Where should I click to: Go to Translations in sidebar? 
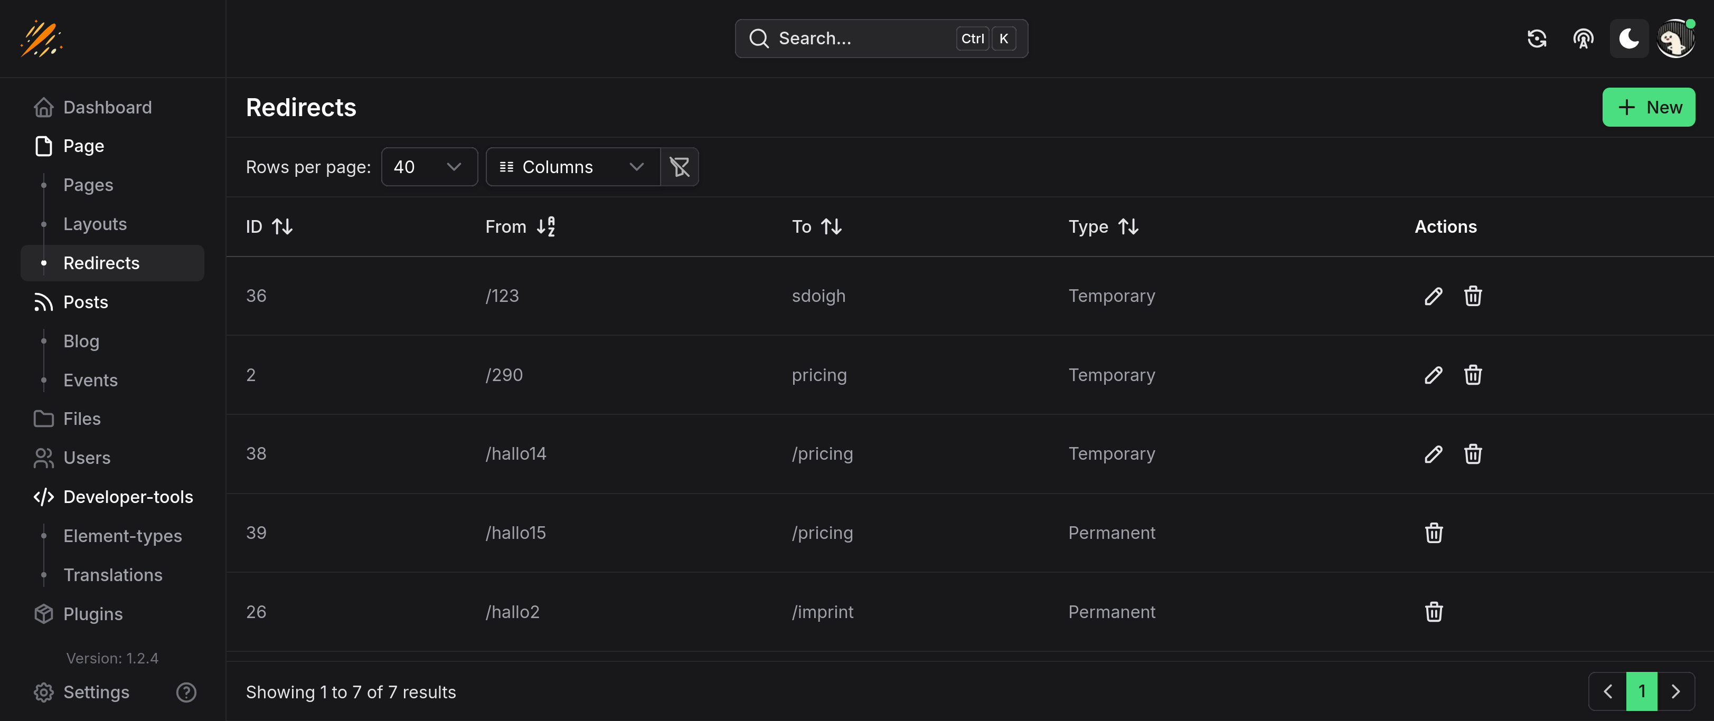(113, 575)
